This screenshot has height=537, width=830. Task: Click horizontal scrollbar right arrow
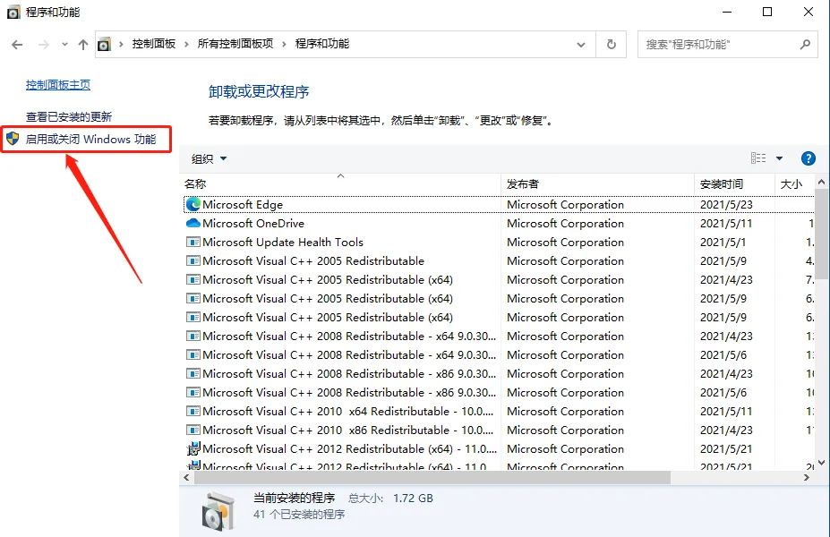pos(806,477)
